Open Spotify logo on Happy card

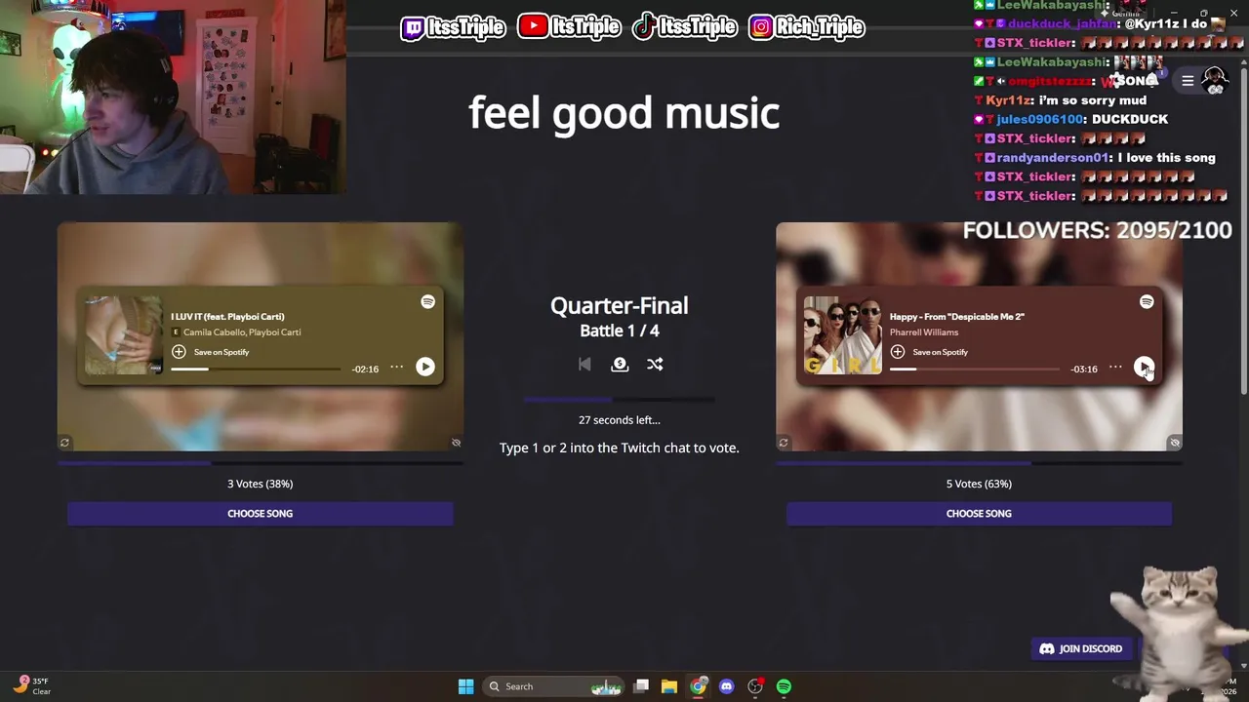point(1147,302)
